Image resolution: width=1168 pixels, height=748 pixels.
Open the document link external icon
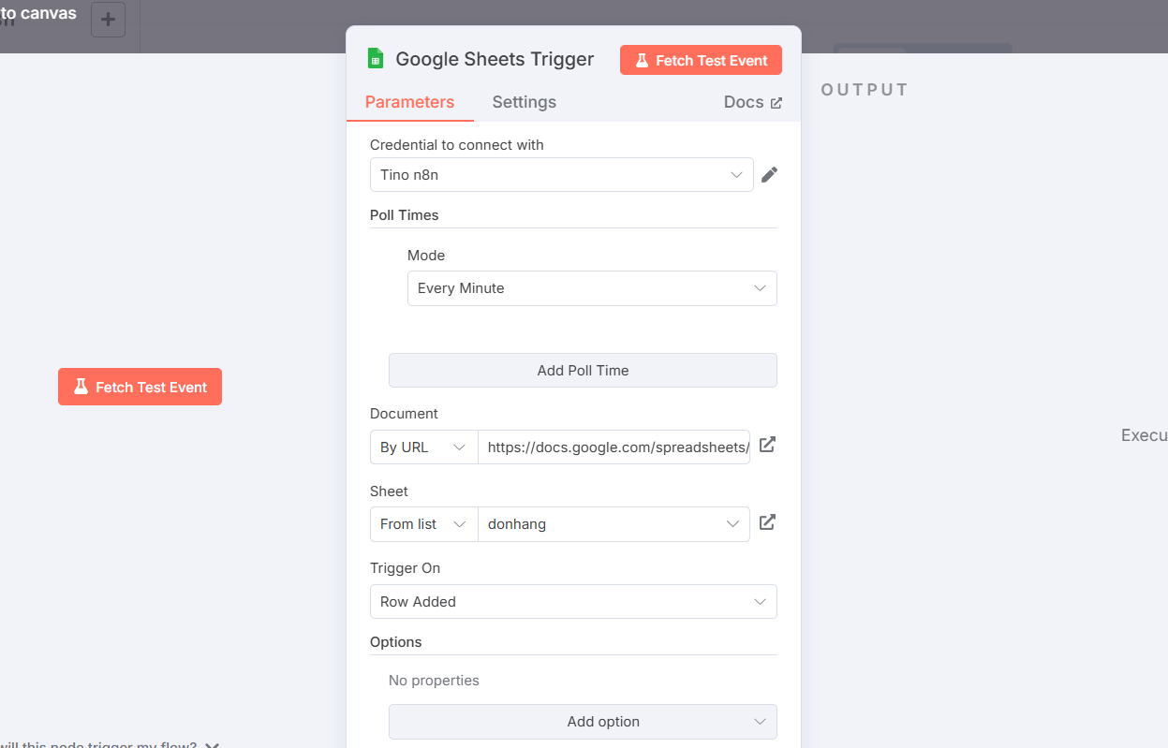click(x=767, y=445)
